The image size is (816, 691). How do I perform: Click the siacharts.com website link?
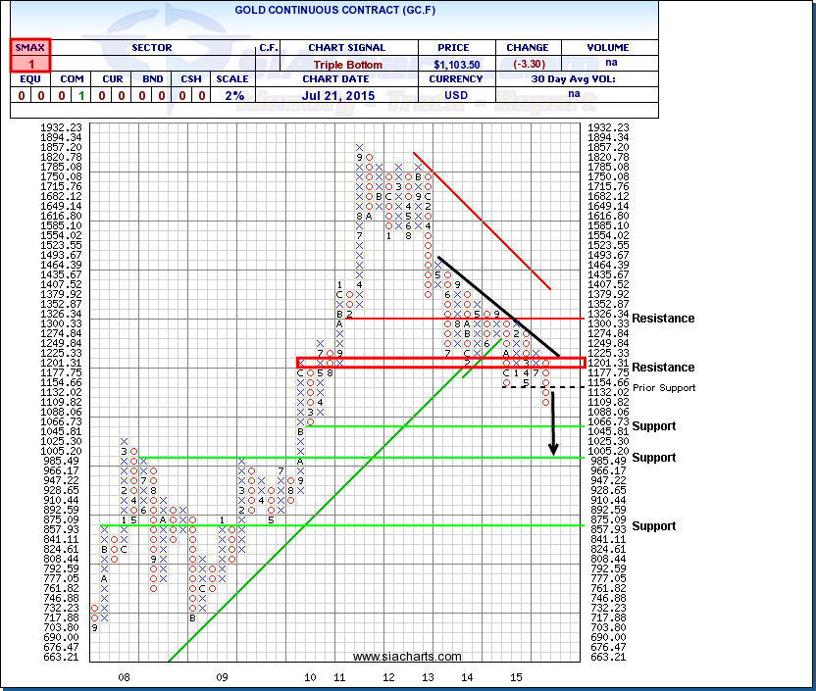(406, 657)
